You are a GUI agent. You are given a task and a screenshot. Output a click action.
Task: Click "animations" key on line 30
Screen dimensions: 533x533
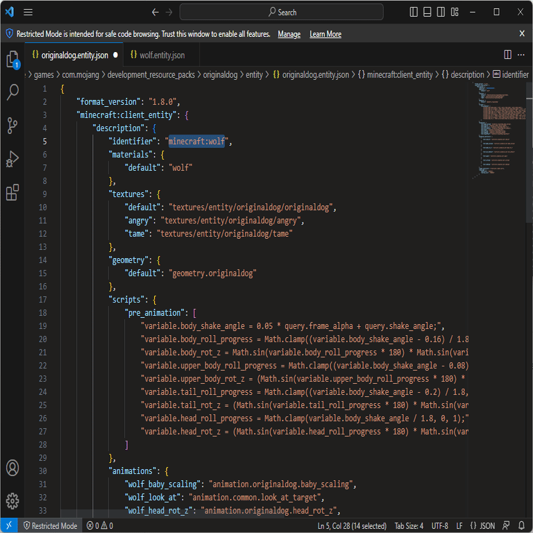pyautogui.click(x=133, y=471)
